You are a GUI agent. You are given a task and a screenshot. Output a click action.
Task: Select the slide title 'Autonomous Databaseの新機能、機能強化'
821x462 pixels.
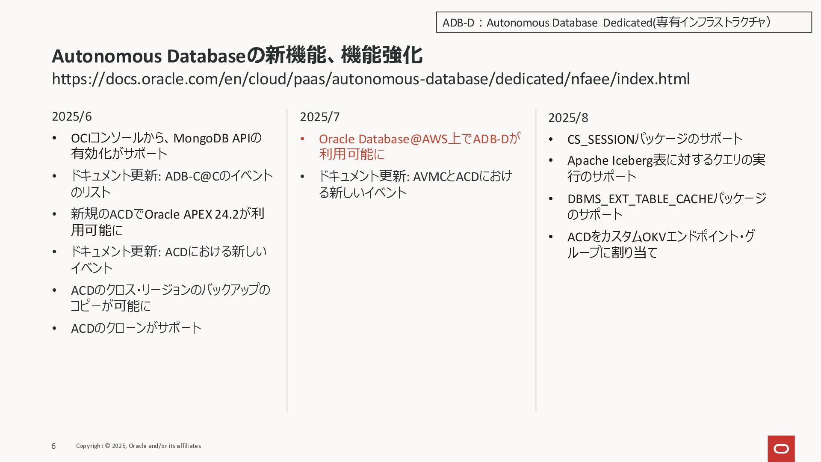coord(237,56)
